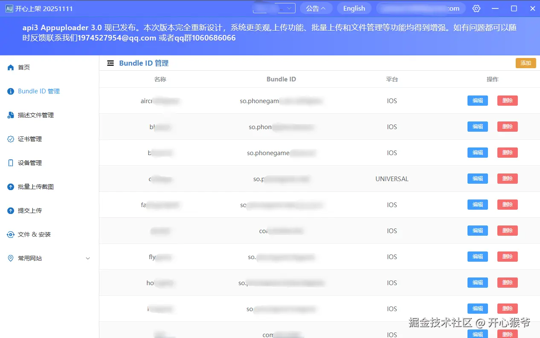Click the Bundle ID 管理 info icon
This screenshot has width=540, height=338.
tap(11, 91)
